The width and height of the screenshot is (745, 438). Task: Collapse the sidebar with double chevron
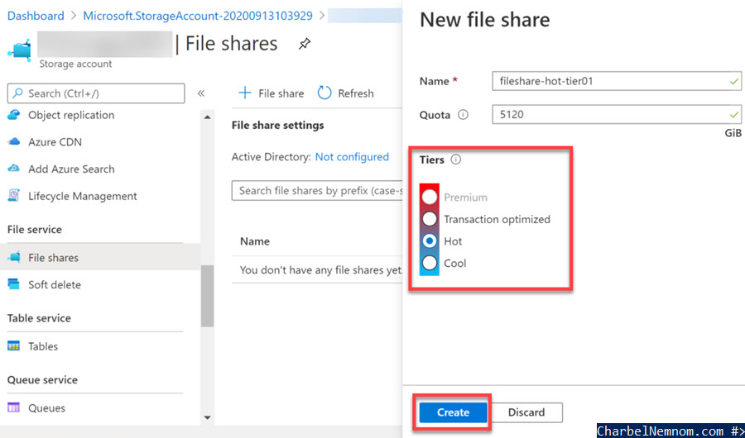pos(201,93)
